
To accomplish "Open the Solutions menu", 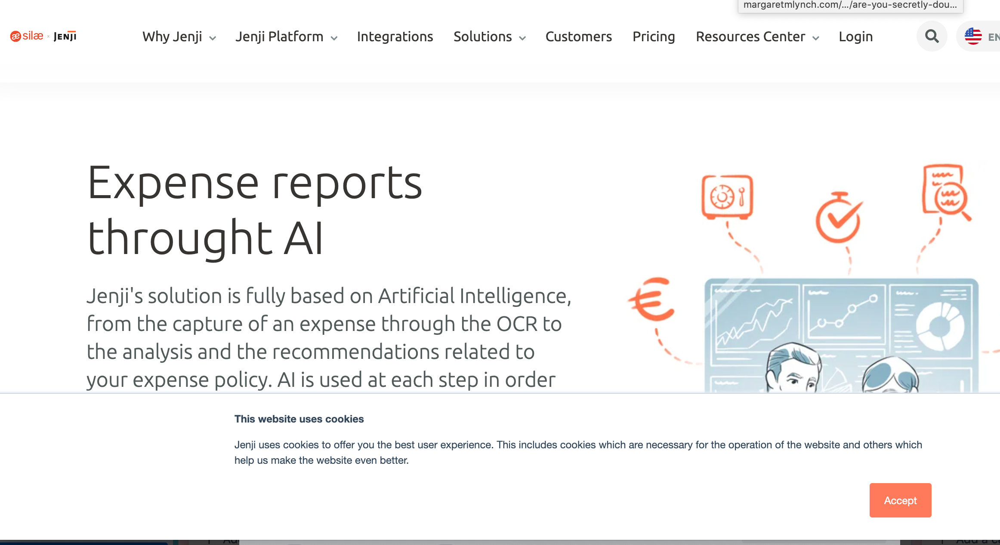I will tap(483, 37).
